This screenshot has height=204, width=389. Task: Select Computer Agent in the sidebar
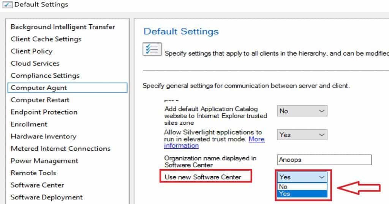(x=39, y=88)
